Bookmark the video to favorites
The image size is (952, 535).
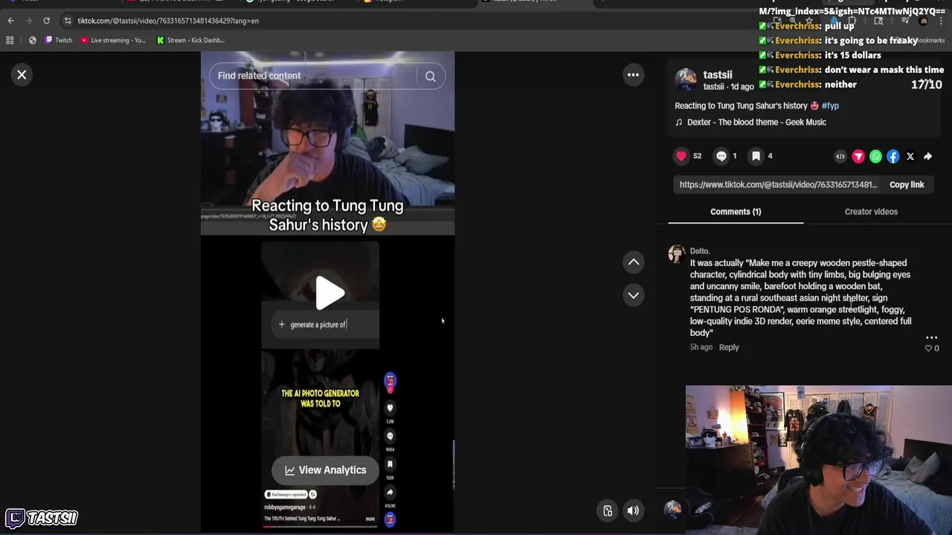tap(756, 156)
